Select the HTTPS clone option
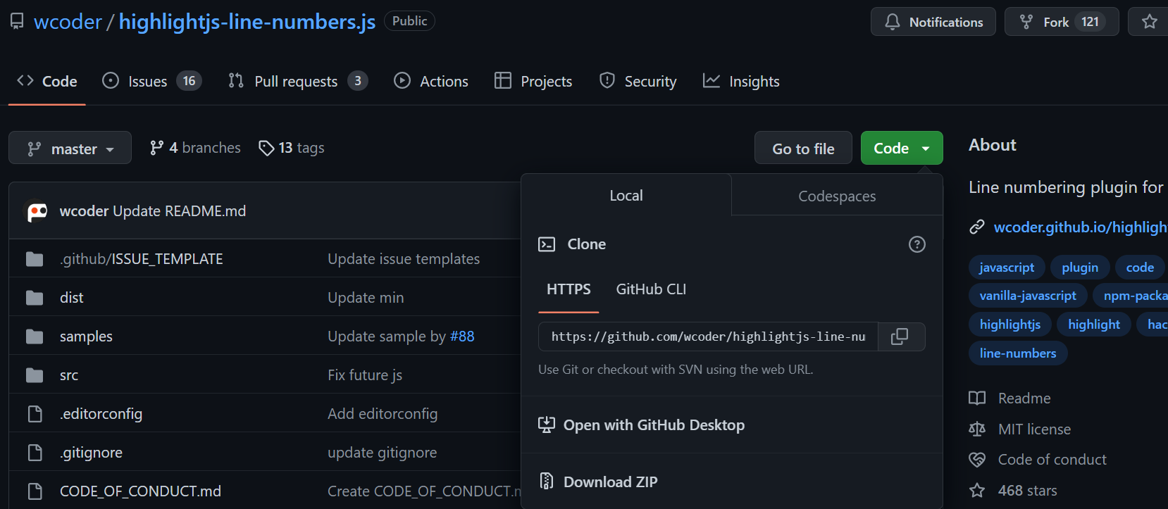Viewport: 1168px width, 509px height. point(569,289)
